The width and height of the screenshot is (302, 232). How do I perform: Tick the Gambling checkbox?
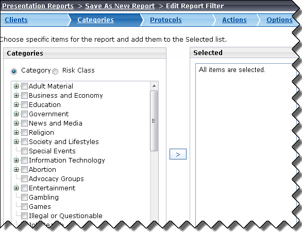pos(24,197)
